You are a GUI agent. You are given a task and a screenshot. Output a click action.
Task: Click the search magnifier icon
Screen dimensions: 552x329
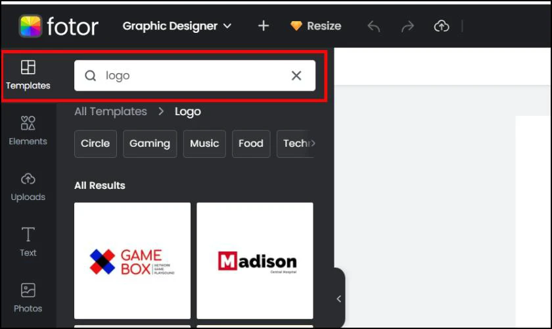point(91,76)
